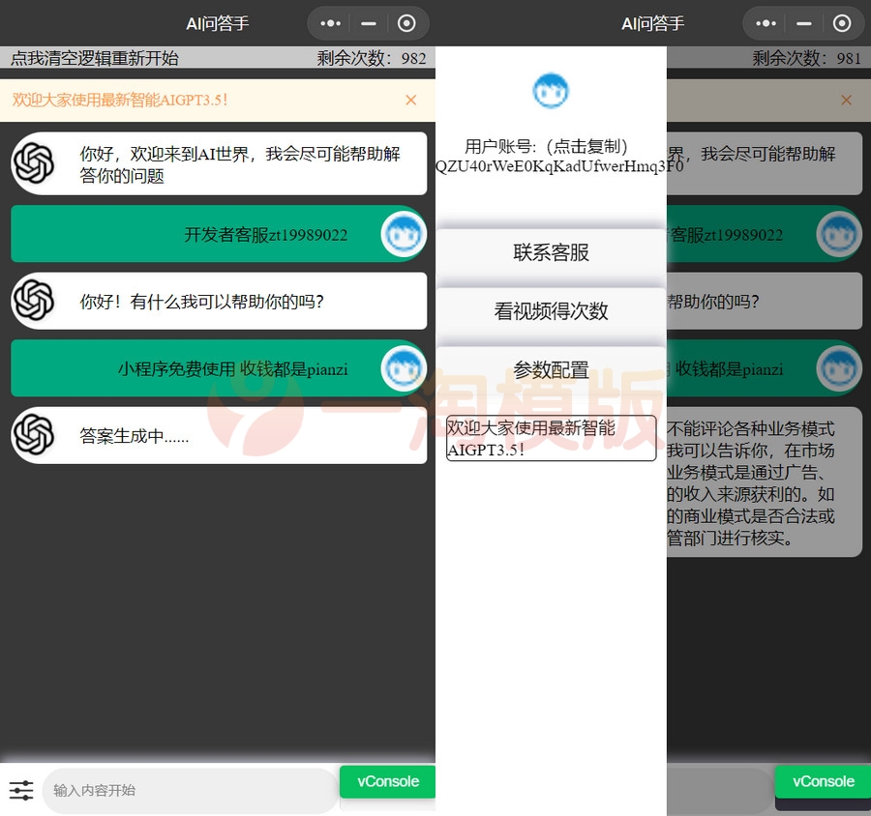Click the 你好，欢迎来到AI世界 message bubble in the left window
Image resolution: width=871 pixels, height=816 pixels.
219,163
